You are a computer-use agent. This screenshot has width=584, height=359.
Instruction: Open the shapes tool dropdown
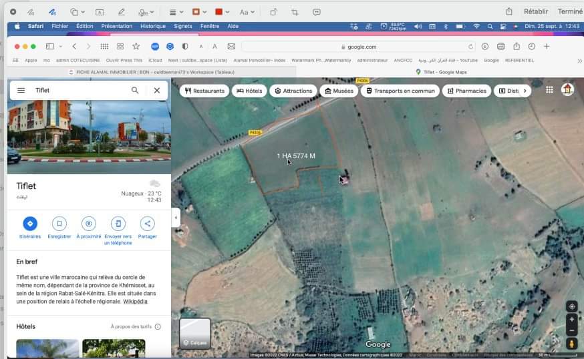(x=78, y=12)
